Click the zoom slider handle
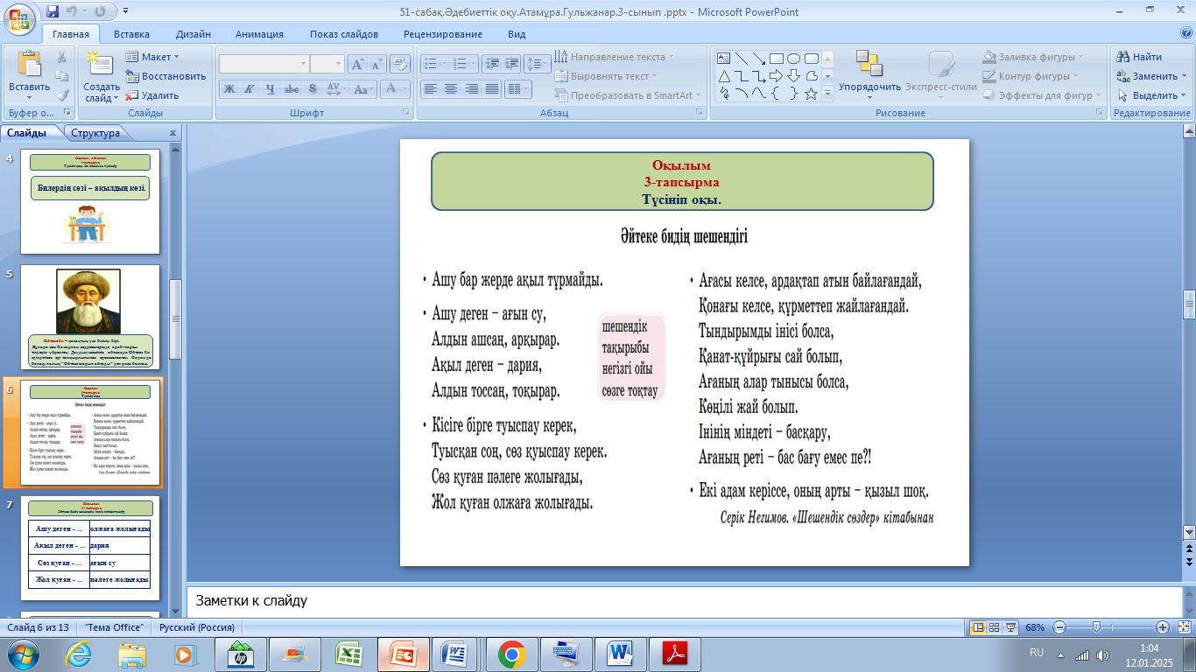This screenshot has width=1196, height=672. tap(1096, 627)
